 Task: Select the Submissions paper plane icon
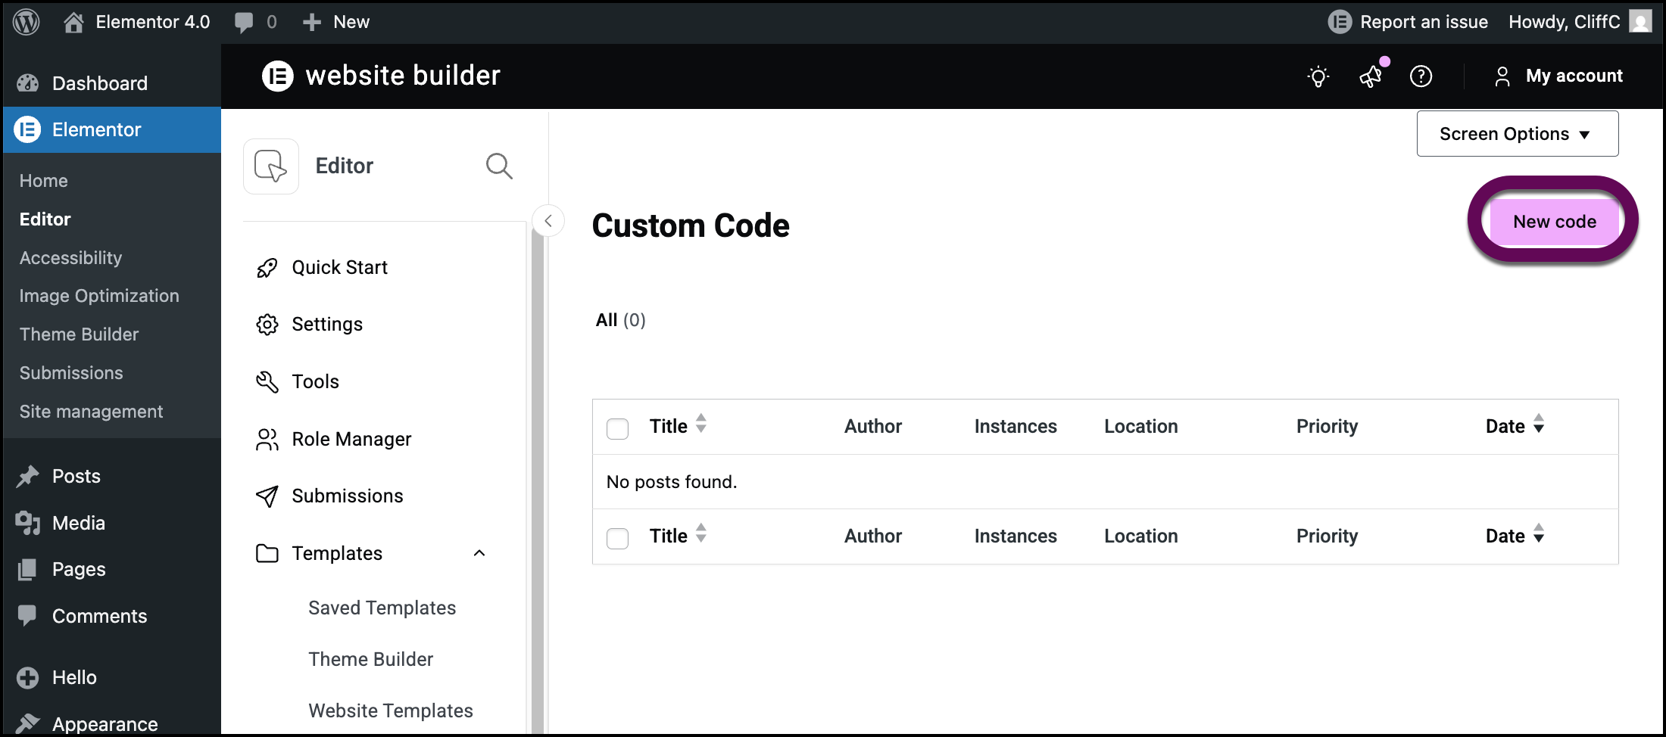pyautogui.click(x=267, y=496)
